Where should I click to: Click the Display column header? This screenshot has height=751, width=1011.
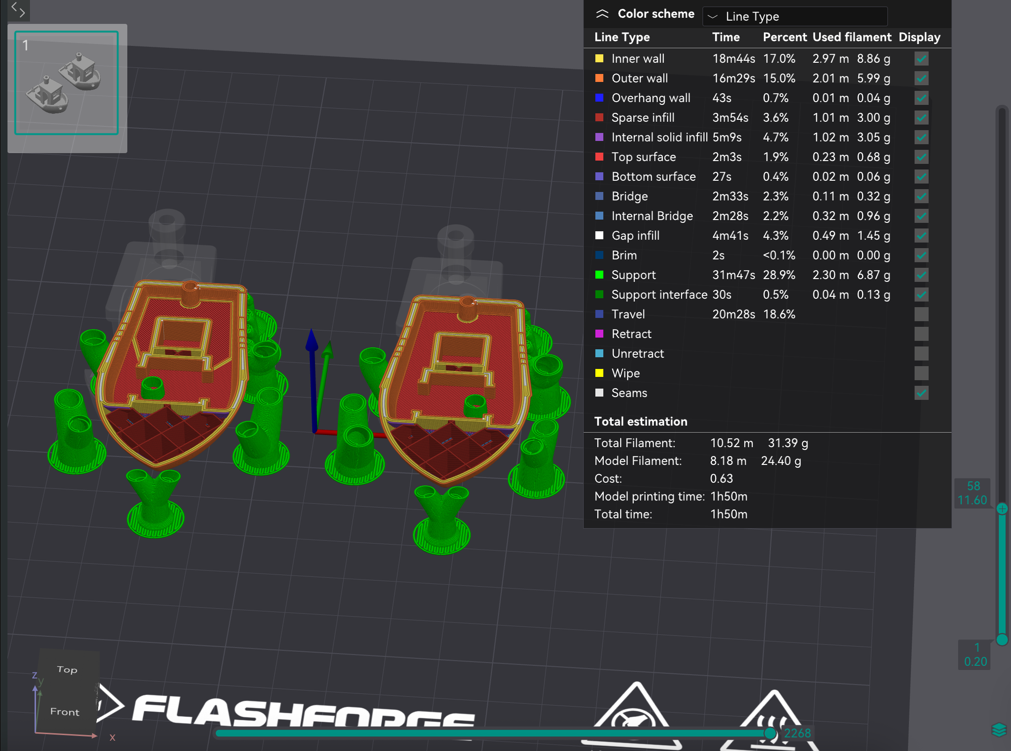tap(919, 37)
